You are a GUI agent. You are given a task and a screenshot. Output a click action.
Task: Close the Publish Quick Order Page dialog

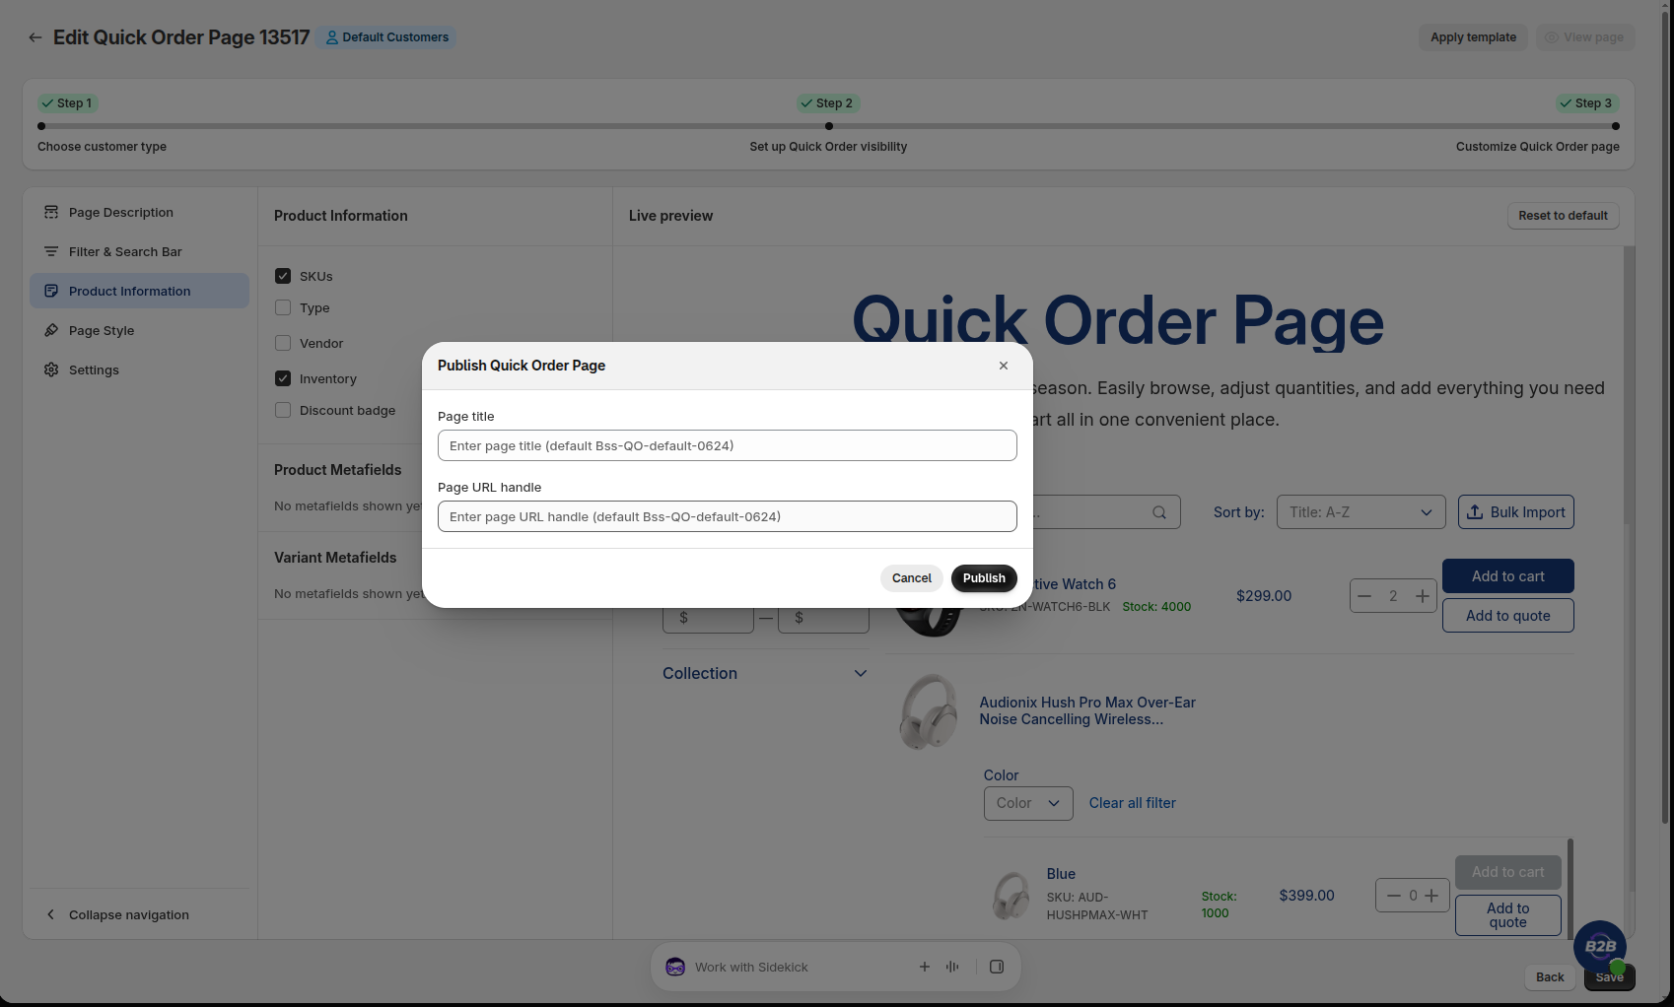pos(1004,366)
